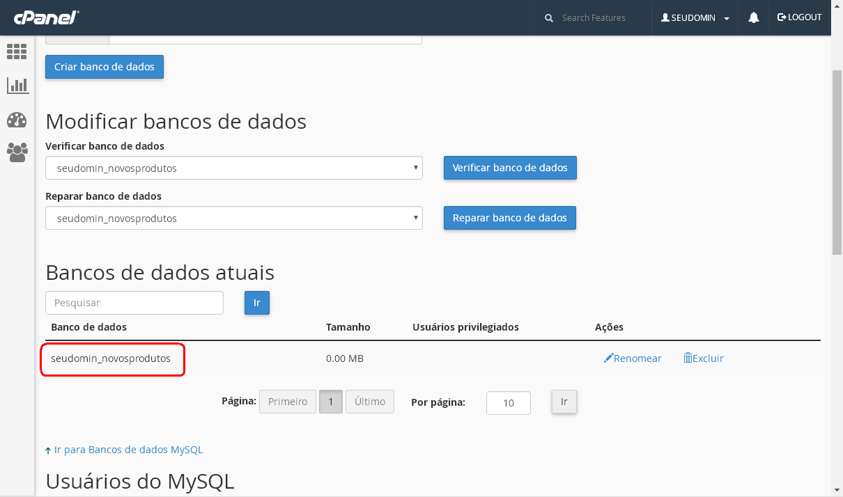
Task: Open the statistics bar chart icon
Action: point(17,86)
